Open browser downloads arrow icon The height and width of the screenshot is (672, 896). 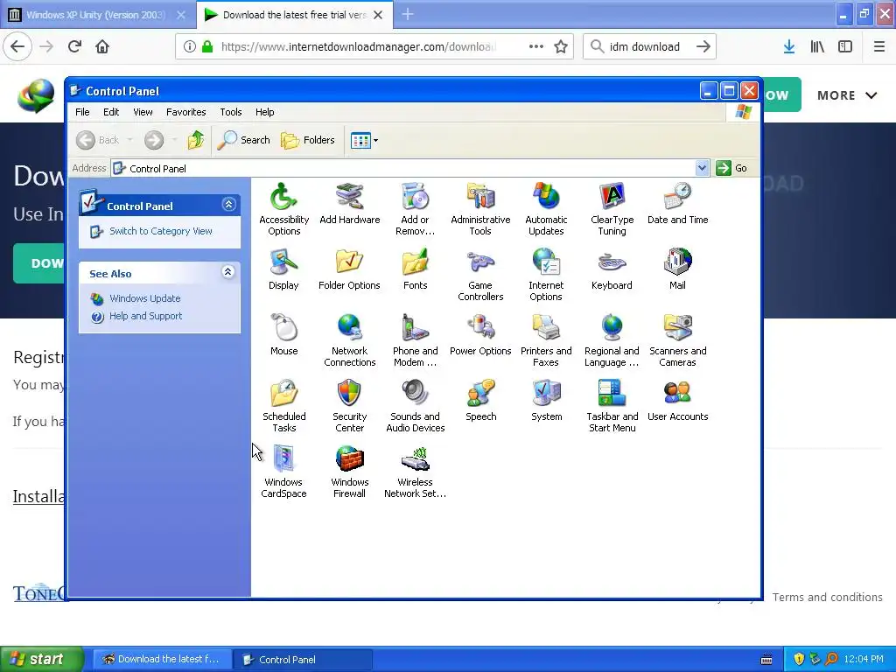point(788,47)
